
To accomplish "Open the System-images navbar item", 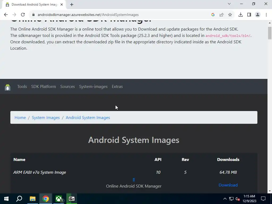I will point(93,87).
